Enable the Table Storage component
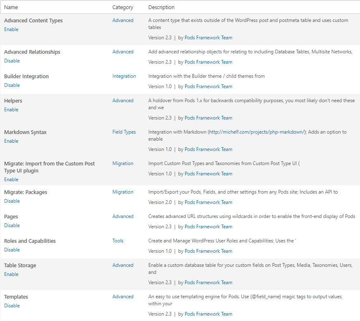Image resolution: width=360 pixels, height=321 pixels. [x=11, y=274]
